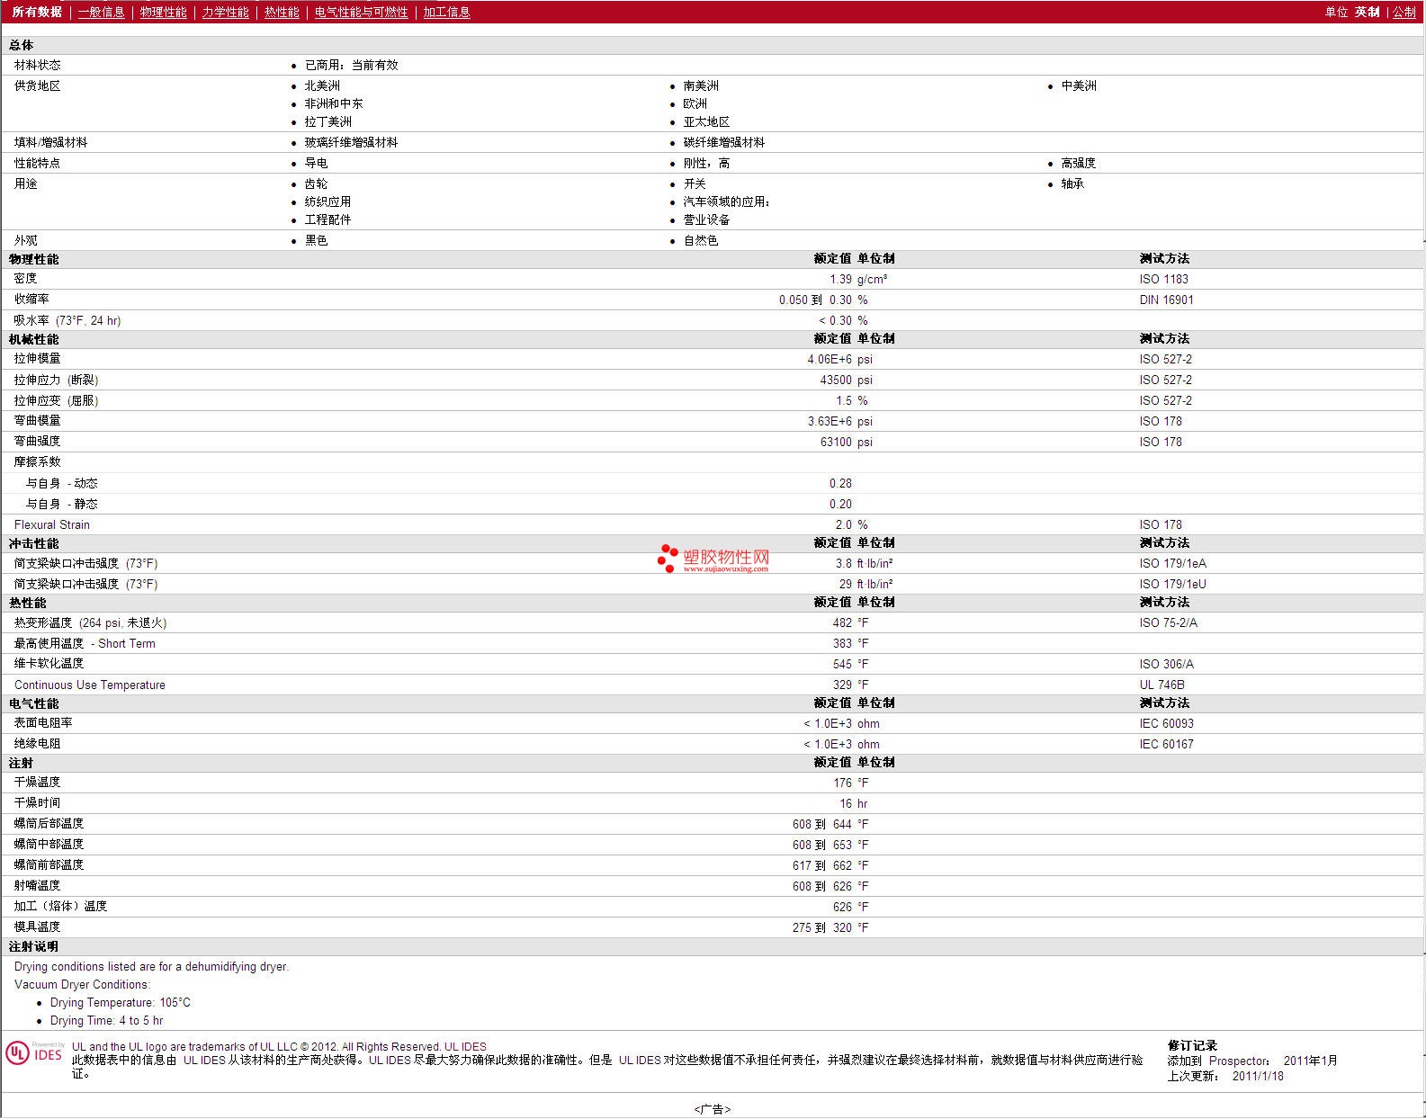Switch to the 一般信息 tab
The height and width of the screenshot is (1119, 1426).
click(x=101, y=12)
